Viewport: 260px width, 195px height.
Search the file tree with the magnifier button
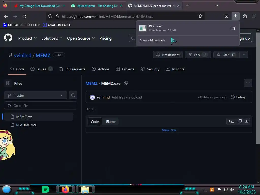(x=73, y=95)
